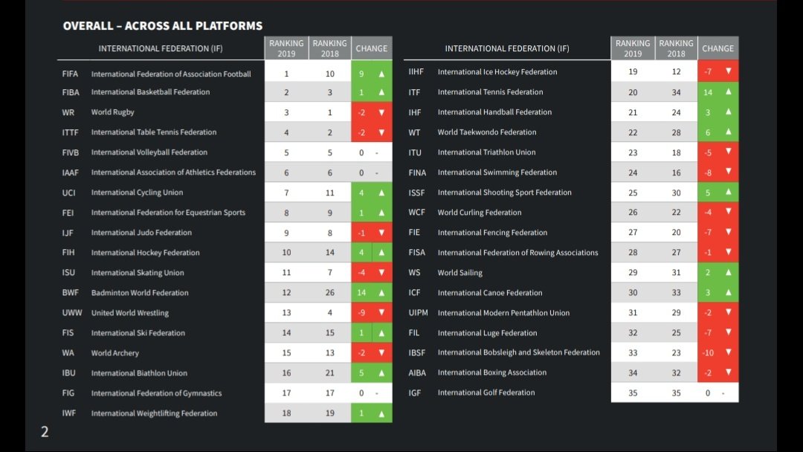
Task: Click the page number 2
Action: (x=45, y=431)
